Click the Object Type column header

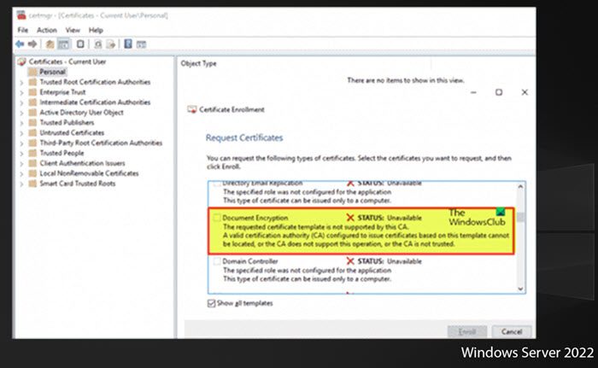198,64
